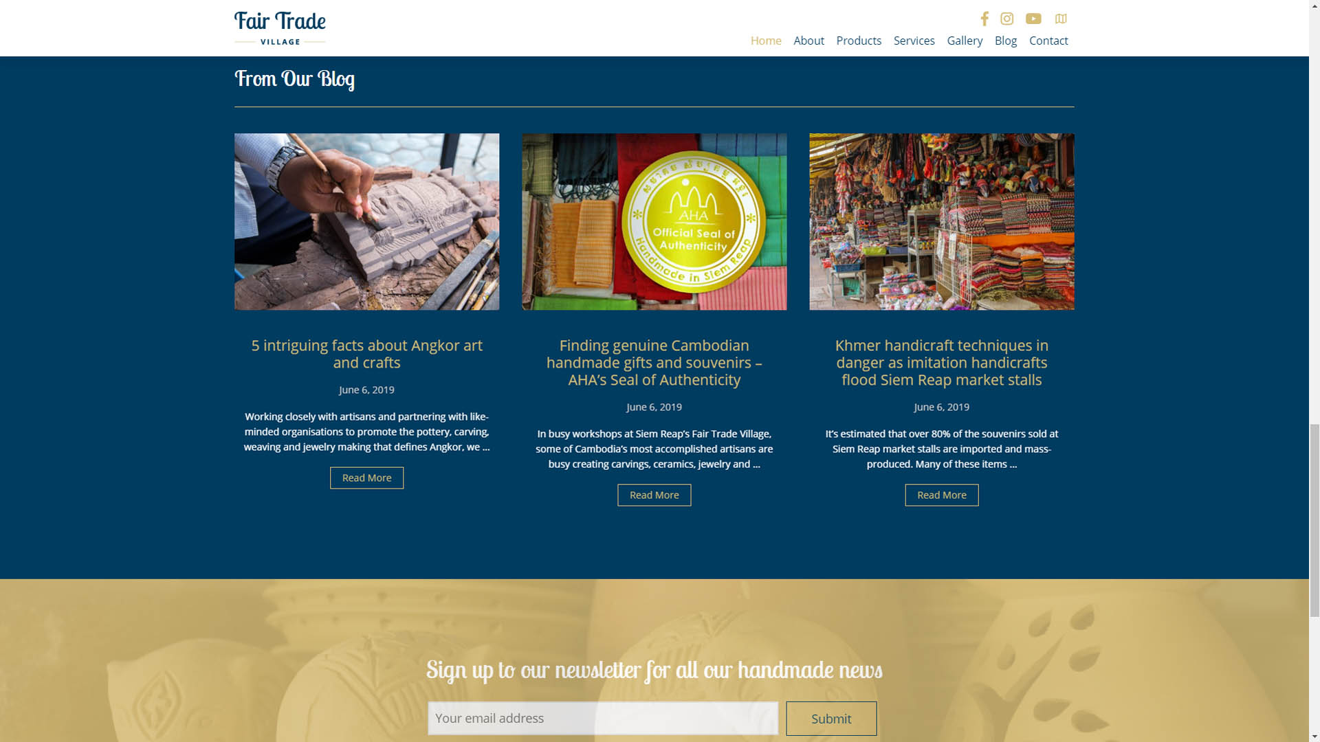Read More on Khmer handicraft techniques post
Image resolution: width=1320 pixels, height=742 pixels.
[941, 495]
